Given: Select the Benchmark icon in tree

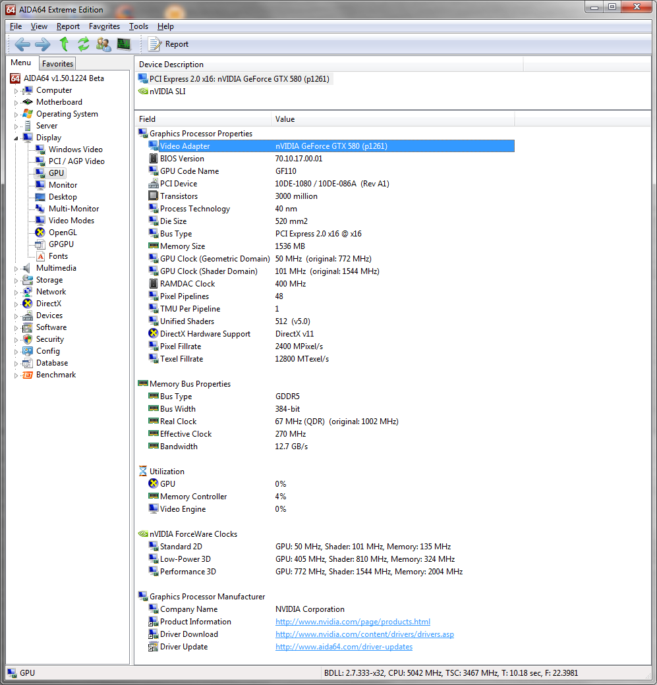Looking at the screenshot, I should pos(28,375).
